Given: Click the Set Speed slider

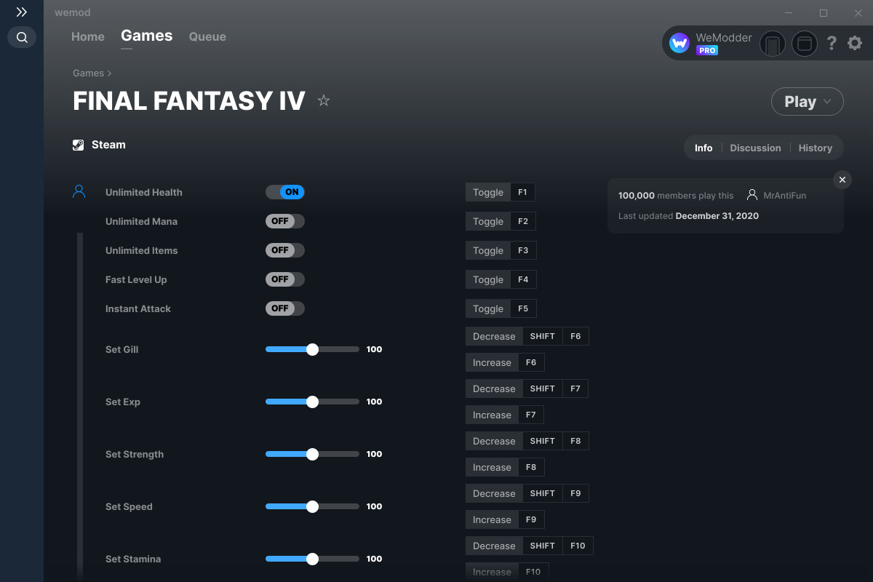Looking at the screenshot, I should tap(312, 506).
